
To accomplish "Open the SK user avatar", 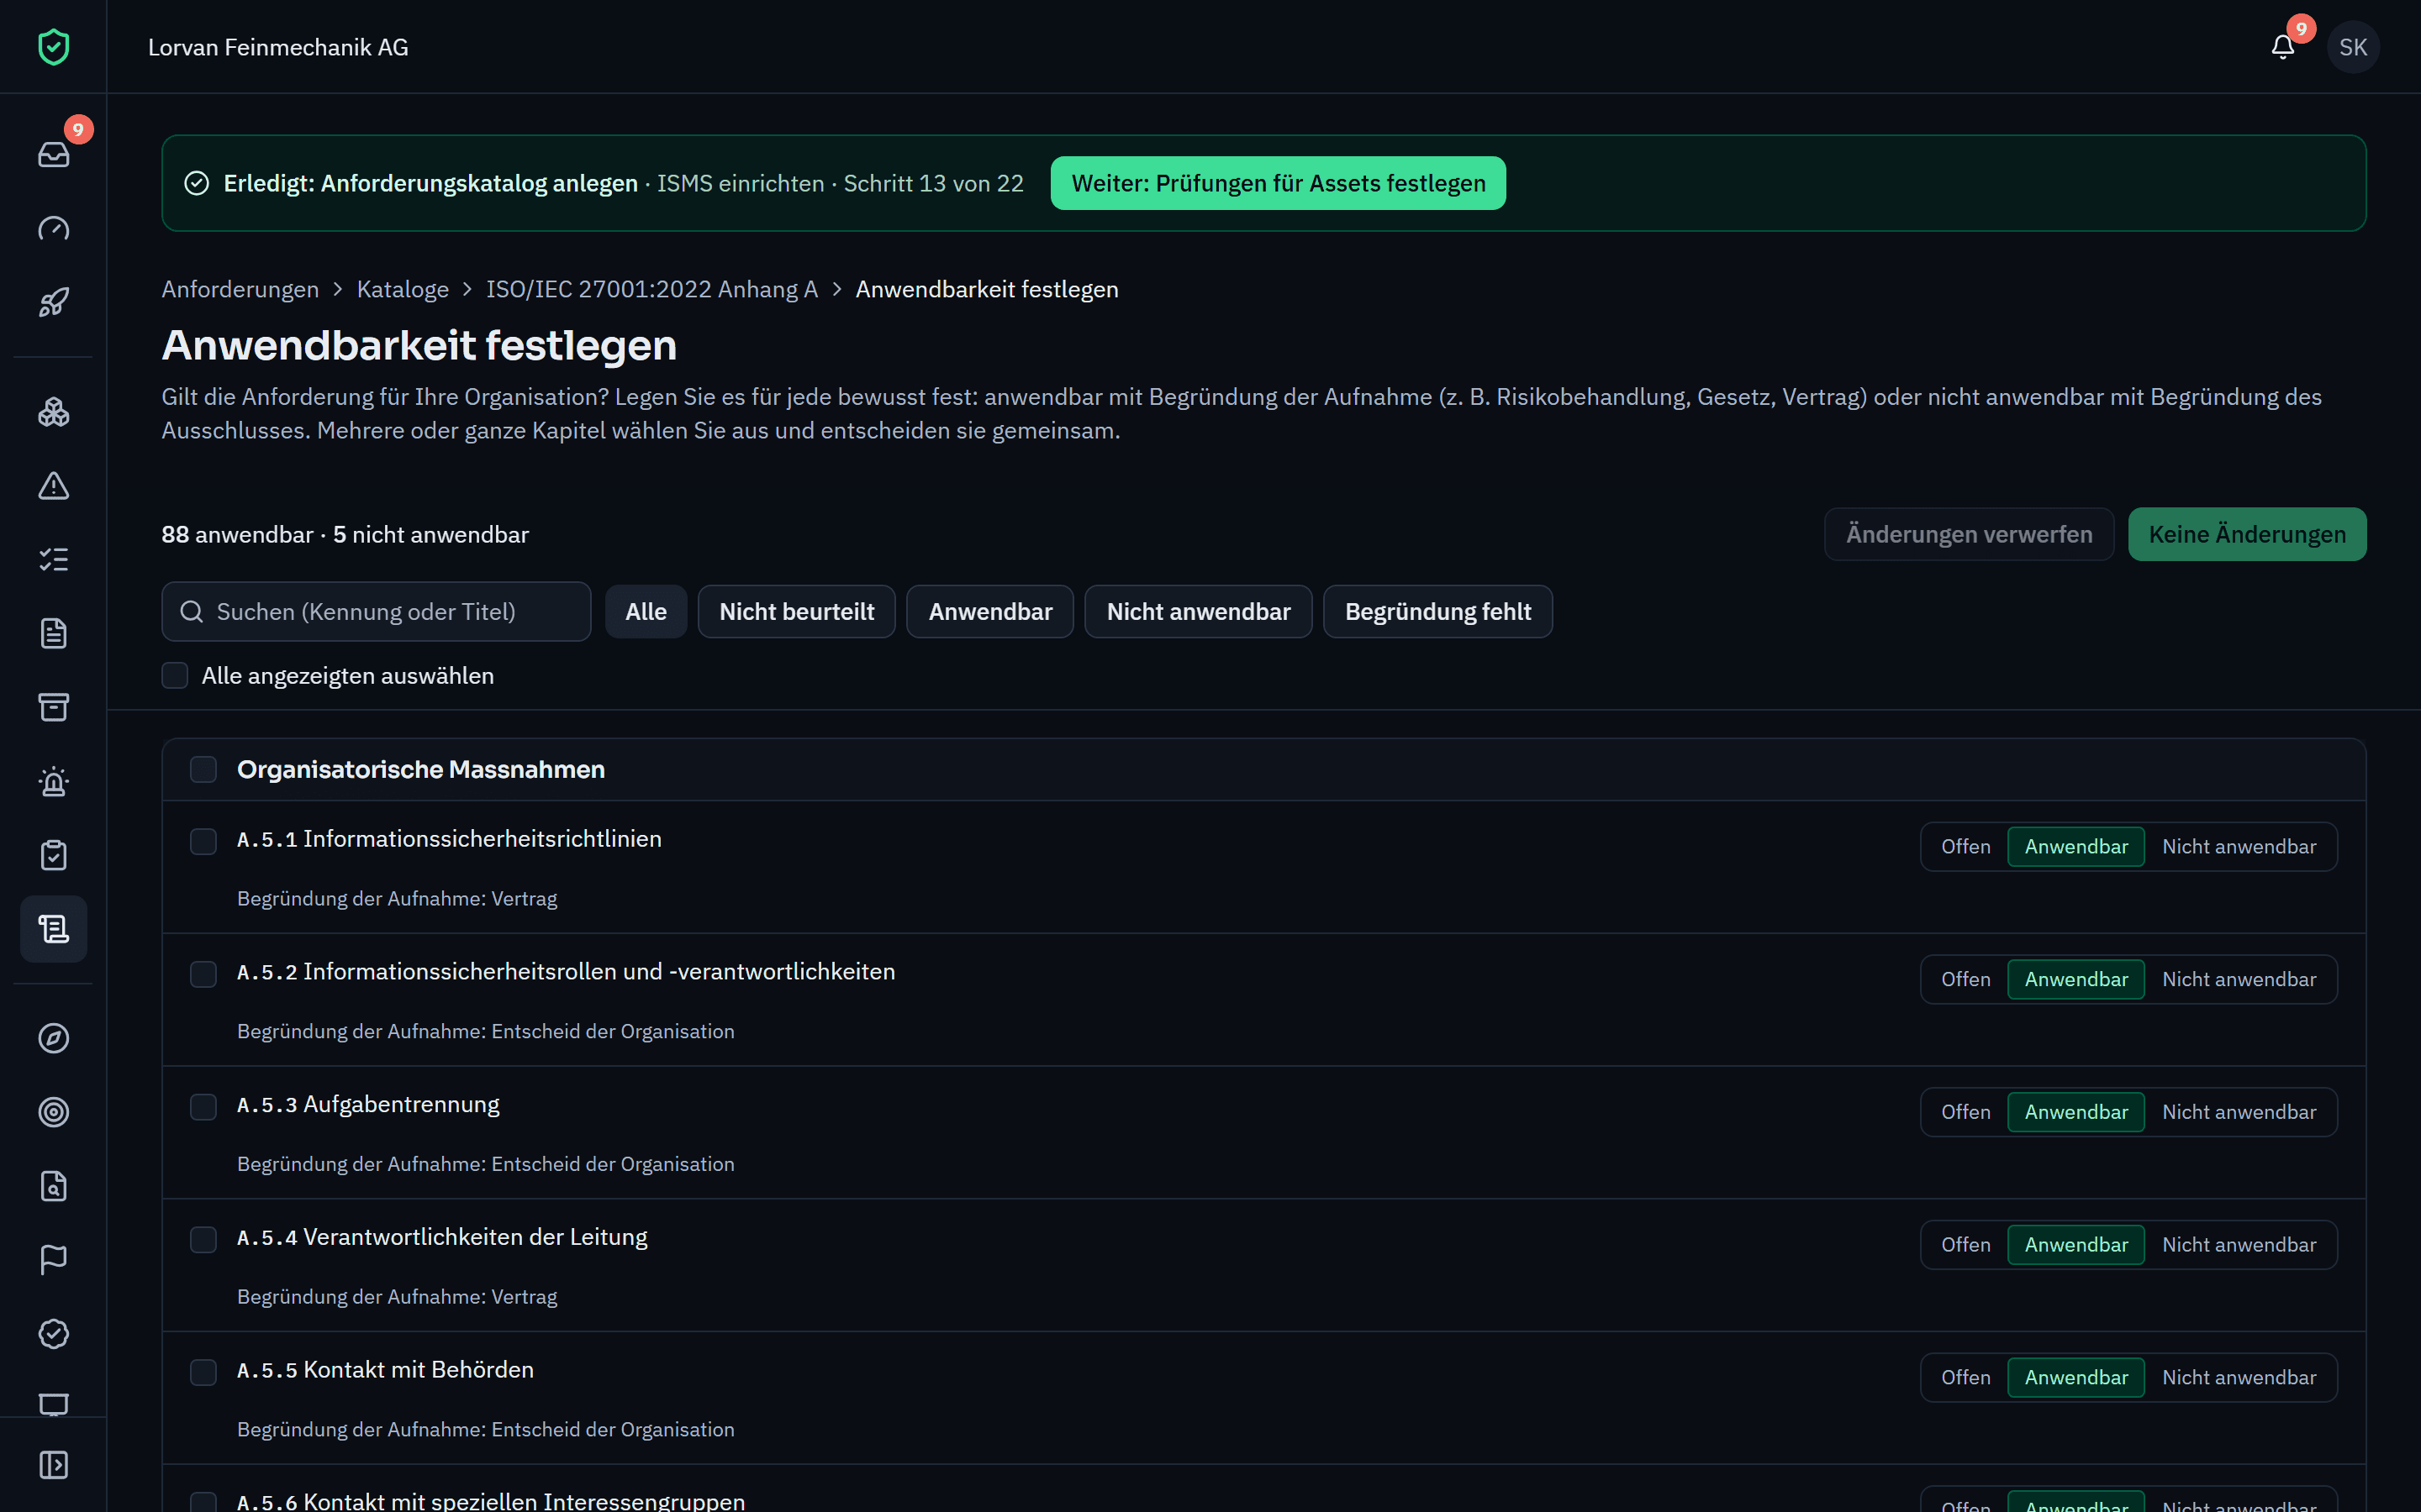I will [x=2353, y=47].
